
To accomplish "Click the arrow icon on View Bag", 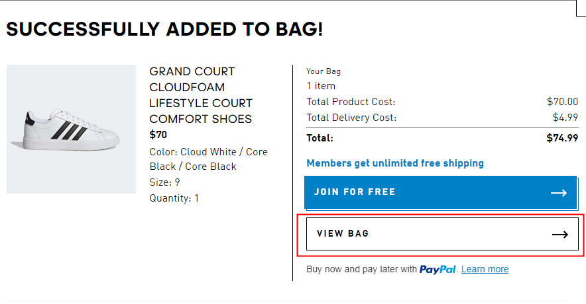I will (x=560, y=234).
